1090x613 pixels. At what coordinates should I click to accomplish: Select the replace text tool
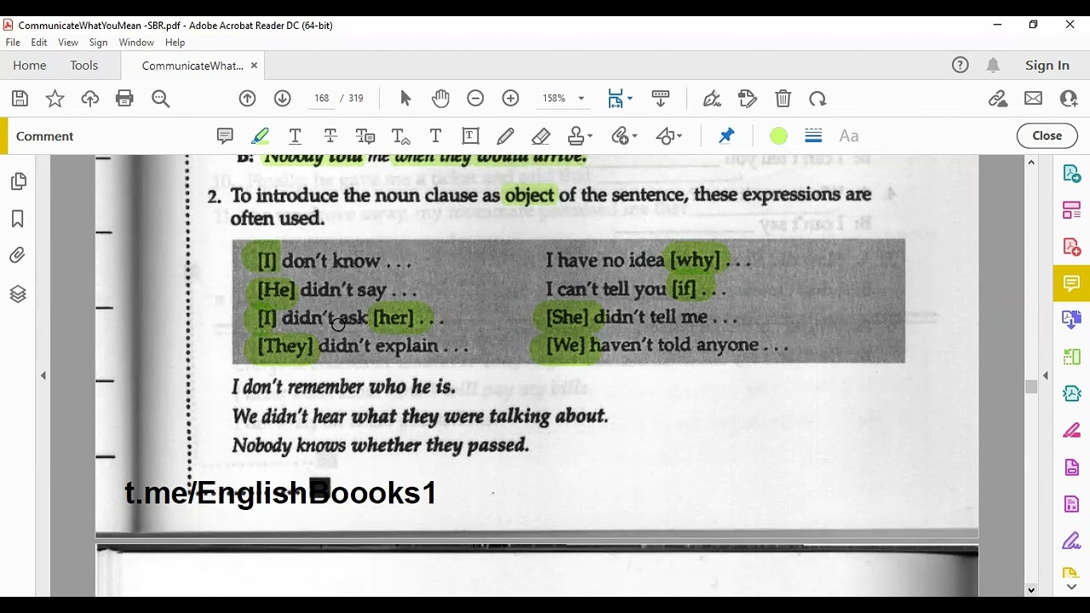[365, 136]
